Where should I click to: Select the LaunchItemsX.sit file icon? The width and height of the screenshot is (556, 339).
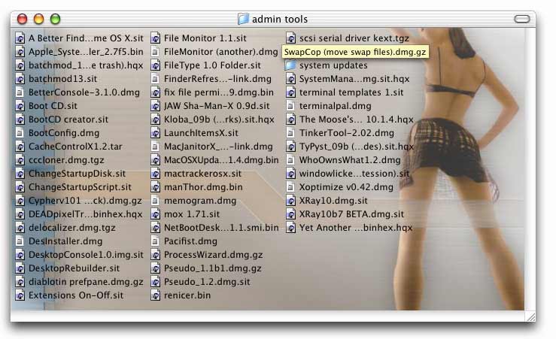tap(155, 133)
